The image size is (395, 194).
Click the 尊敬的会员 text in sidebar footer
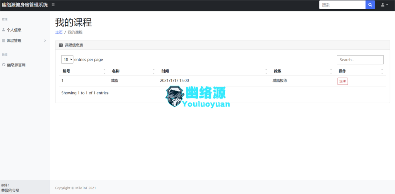tap(10, 191)
